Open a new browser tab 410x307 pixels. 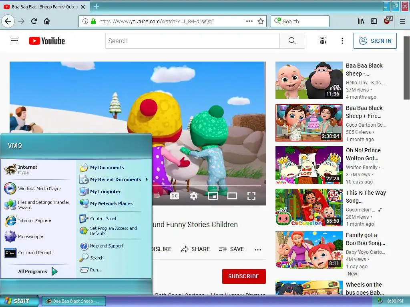point(96,6)
